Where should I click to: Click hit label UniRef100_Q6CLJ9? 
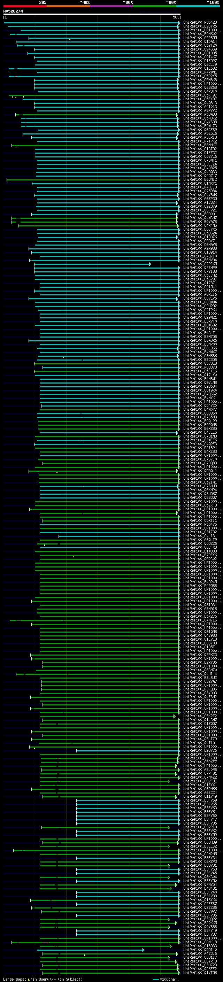pos(200,64)
